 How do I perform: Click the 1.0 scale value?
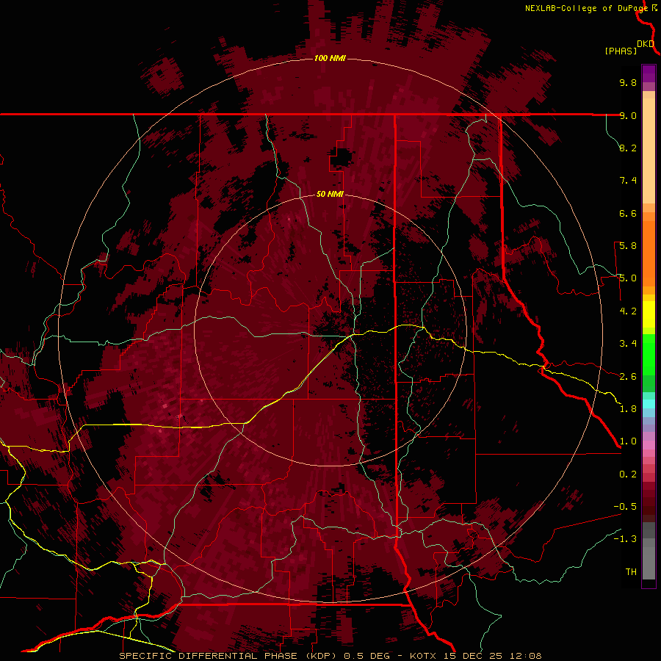pyautogui.click(x=628, y=441)
